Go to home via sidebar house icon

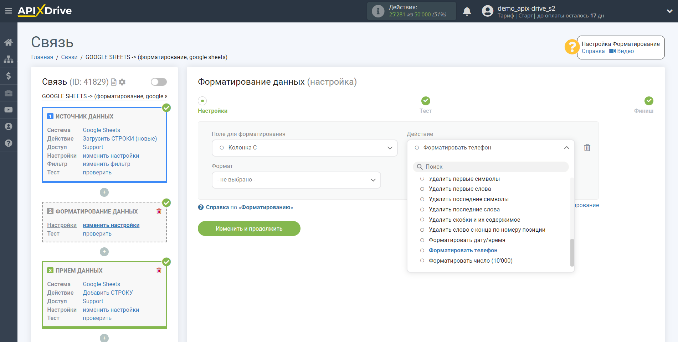(x=9, y=42)
